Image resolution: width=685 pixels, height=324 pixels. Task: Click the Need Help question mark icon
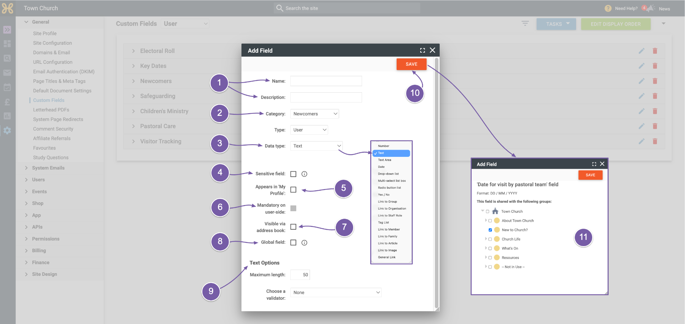[608, 9]
